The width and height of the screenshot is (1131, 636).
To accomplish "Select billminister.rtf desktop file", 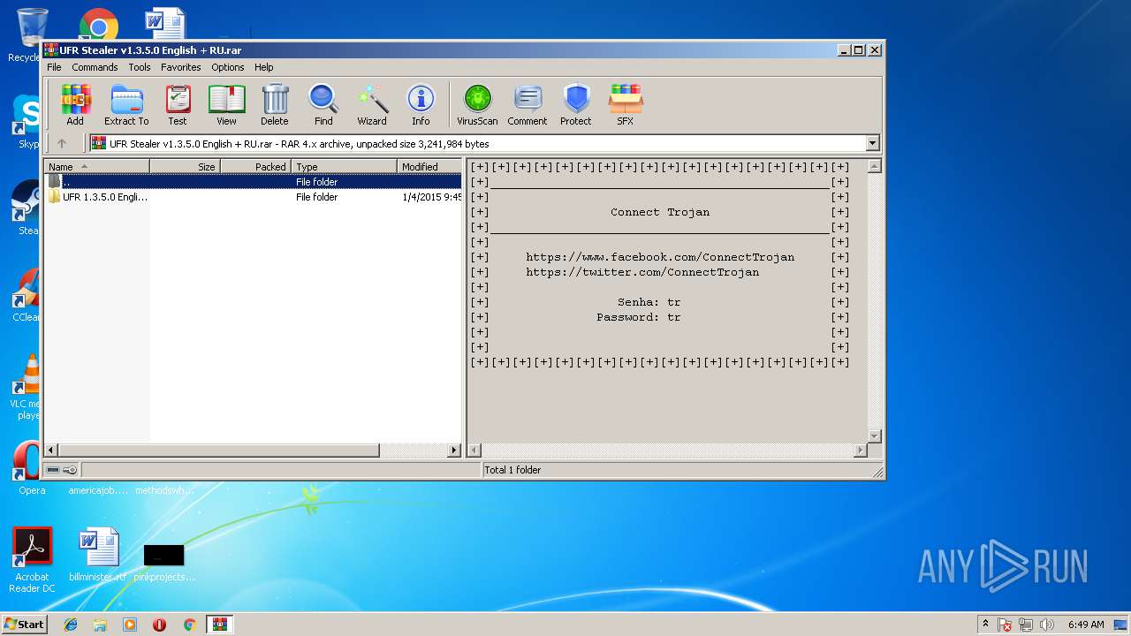I will [x=98, y=556].
